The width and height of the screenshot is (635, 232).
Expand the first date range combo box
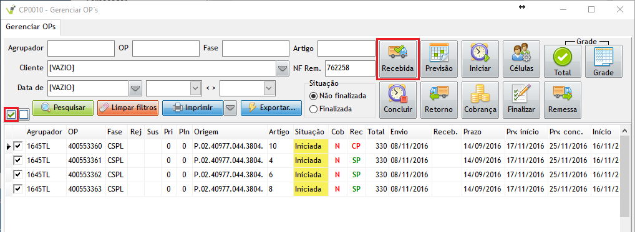[x=195, y=88]
